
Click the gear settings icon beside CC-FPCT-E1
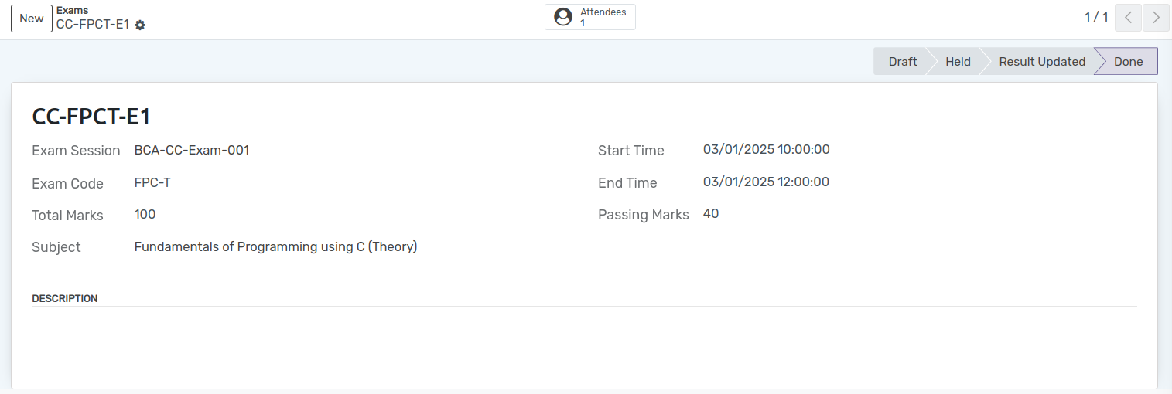click(140, 25)
